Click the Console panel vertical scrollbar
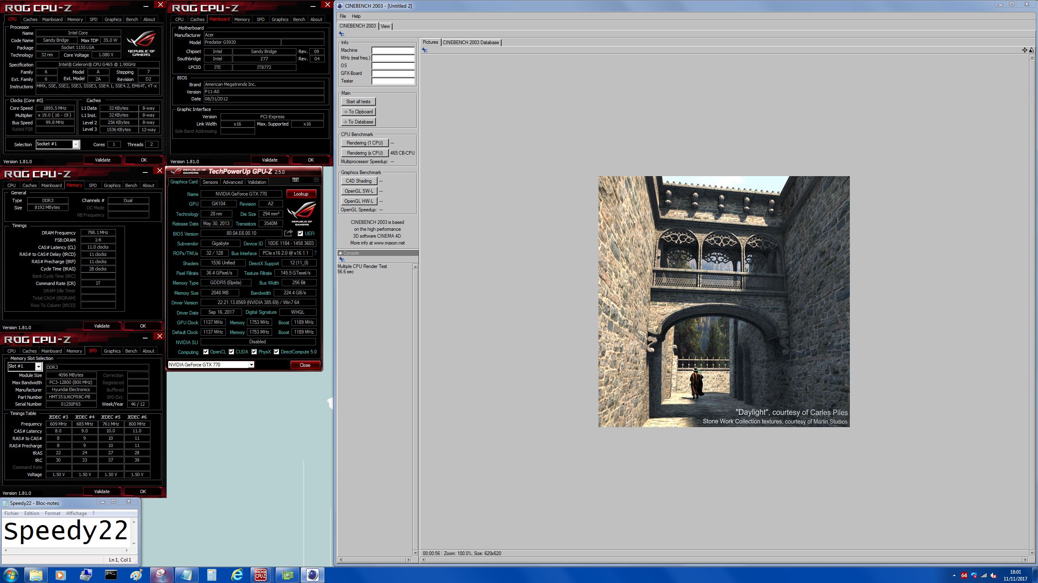1038x583 pixels. coord(415,410)
